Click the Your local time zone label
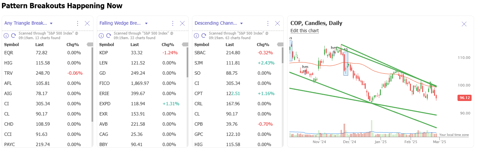The image size is (477, 150). [454, 135]
